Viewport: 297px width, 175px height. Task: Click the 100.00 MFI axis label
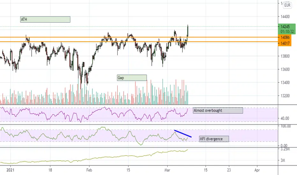tap(286, 126)
